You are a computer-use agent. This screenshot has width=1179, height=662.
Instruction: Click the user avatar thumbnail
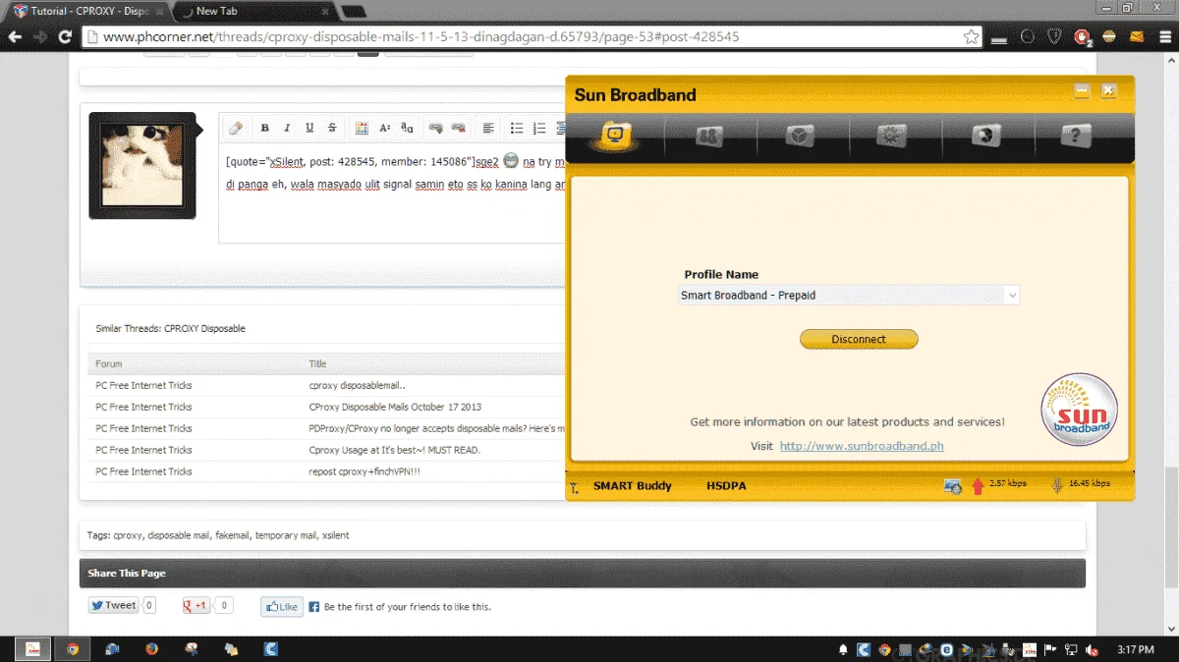[143, 165]
